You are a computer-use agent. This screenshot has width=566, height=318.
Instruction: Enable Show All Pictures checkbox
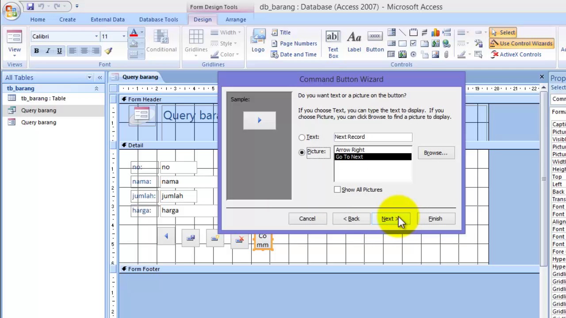337,189
